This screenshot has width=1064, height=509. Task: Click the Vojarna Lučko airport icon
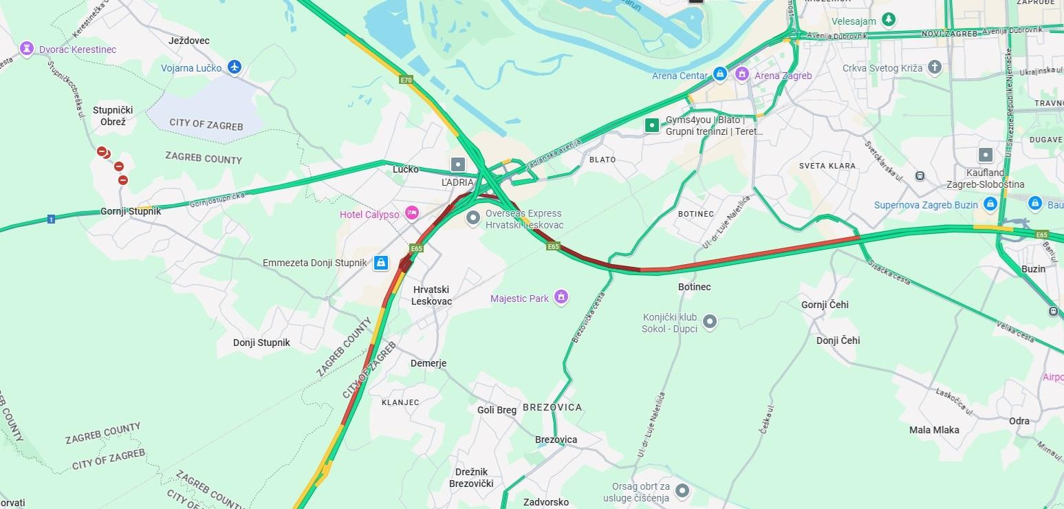point(235,67)
